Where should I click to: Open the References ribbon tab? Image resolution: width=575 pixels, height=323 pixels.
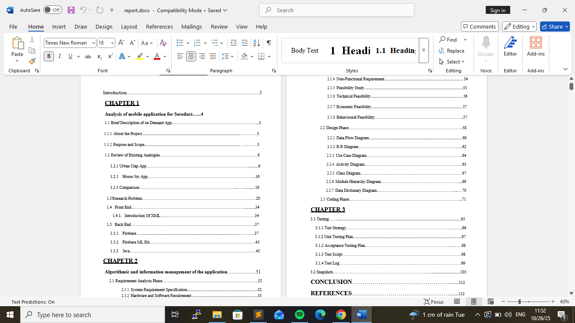click(159, 26)
